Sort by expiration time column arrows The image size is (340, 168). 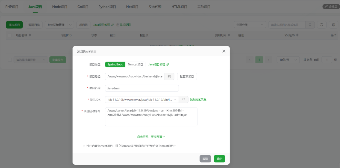pyautogui.click(x=229, y=35)
